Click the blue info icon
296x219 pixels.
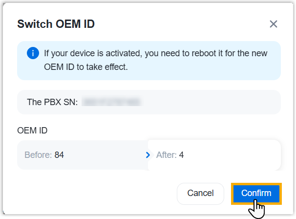click(33, 53)
